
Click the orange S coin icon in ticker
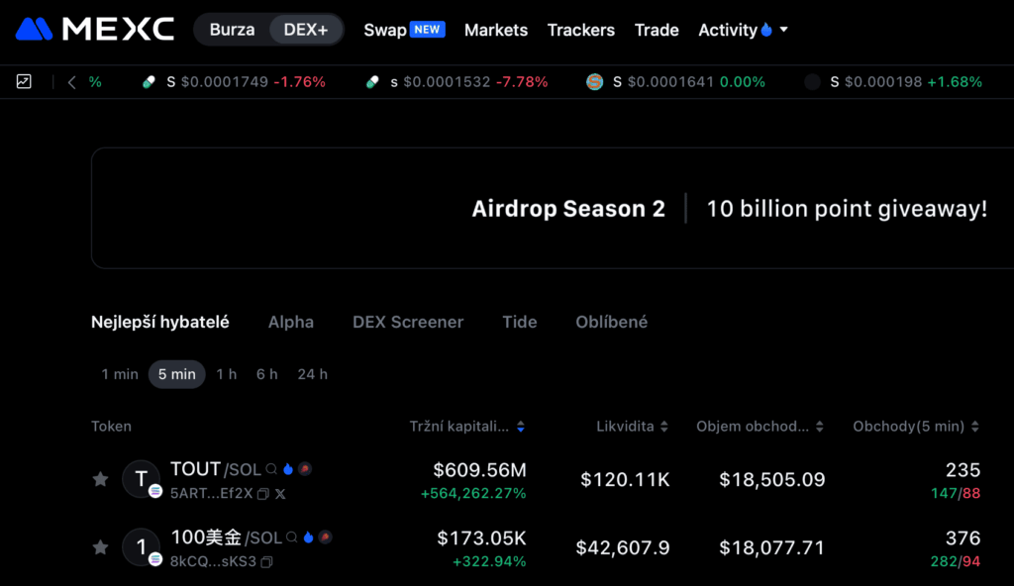[594, 82]
